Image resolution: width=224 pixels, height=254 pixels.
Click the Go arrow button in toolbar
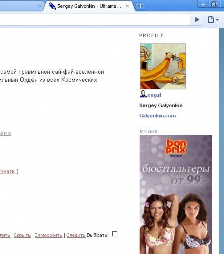click(x=197, y=20)
